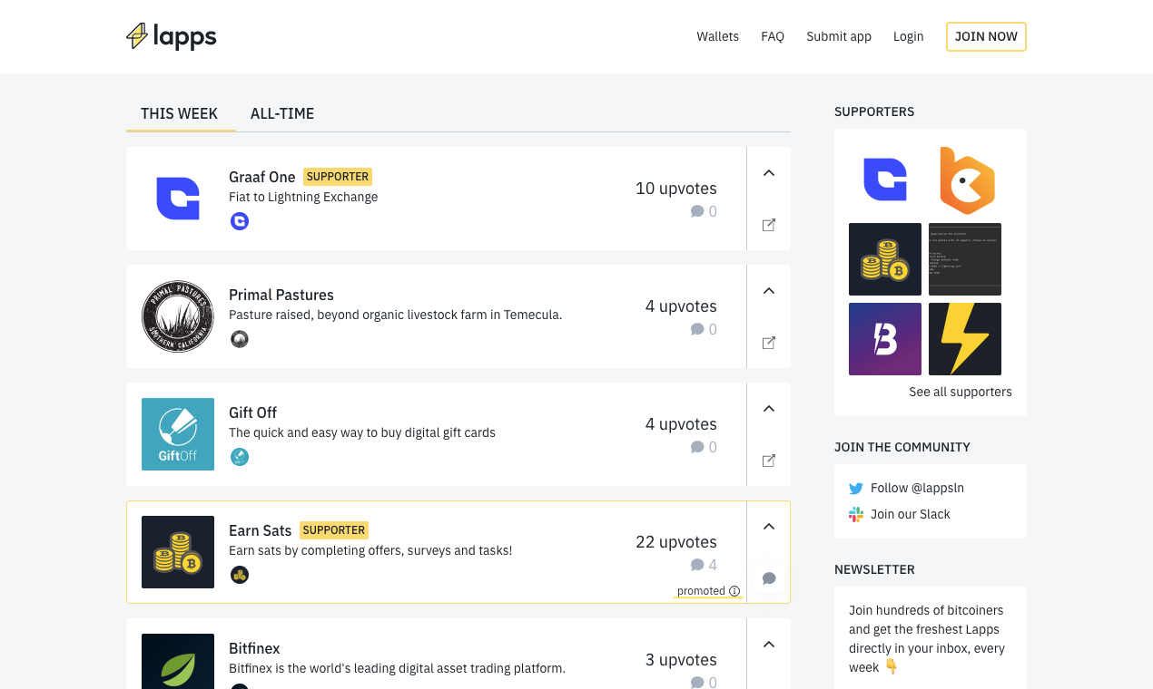Screen dimensions: 1153x689
Task: Click the "promoted" label text
Action: (701, 591)
